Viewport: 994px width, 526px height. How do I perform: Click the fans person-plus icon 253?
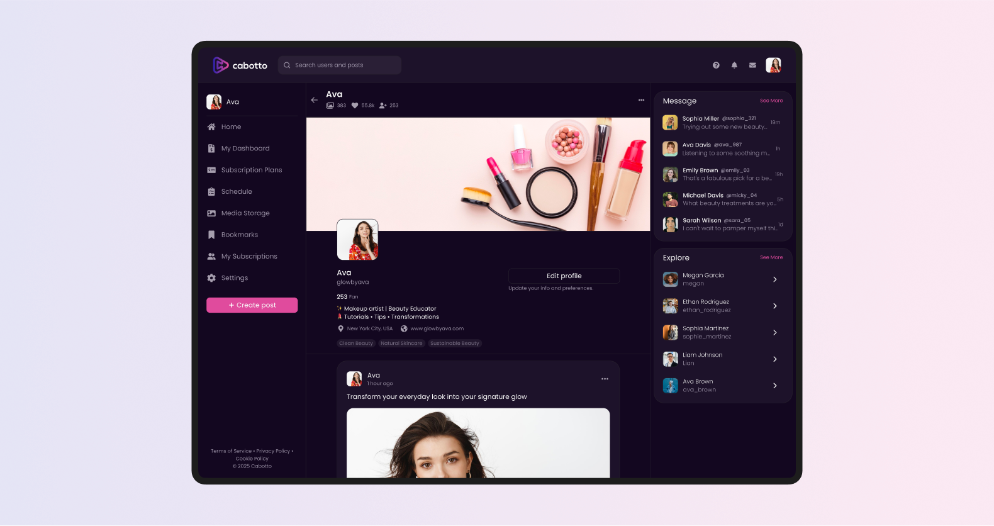383,106
